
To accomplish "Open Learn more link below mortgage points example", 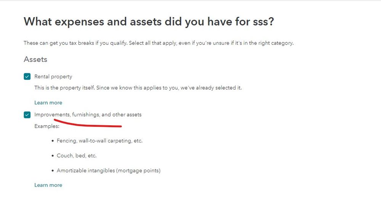I will pos(48,185).
